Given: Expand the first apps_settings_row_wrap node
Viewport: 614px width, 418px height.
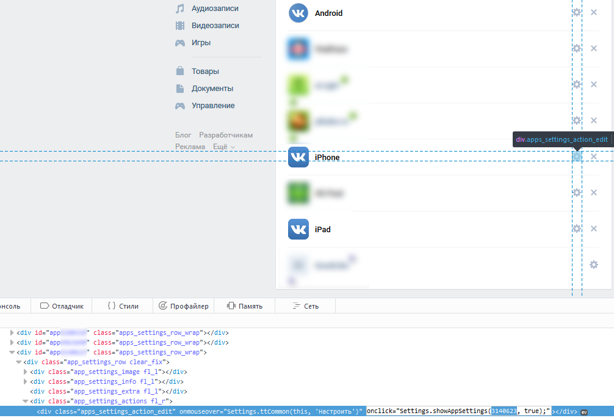Looking at the screenshot, I should pyautogui.click(x=12, y=332).
